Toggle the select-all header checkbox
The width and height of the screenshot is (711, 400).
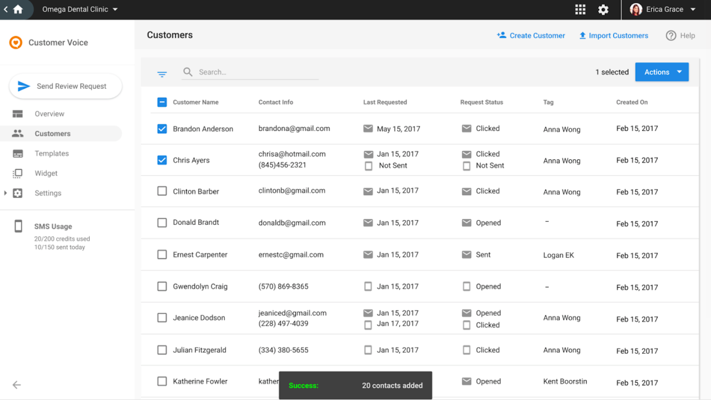pyautogui.click(x=162, y=102)
